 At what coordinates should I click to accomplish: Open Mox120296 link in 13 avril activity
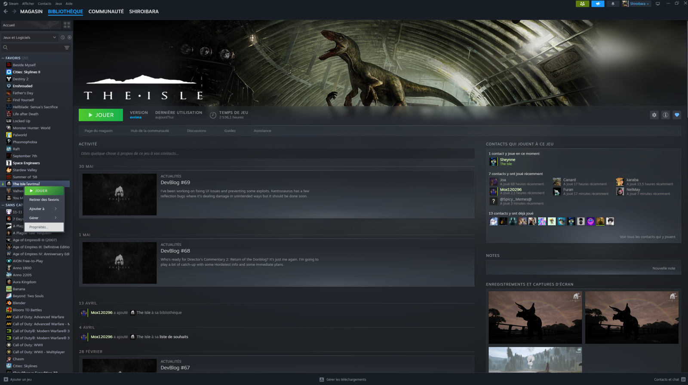tap(101, 312)
